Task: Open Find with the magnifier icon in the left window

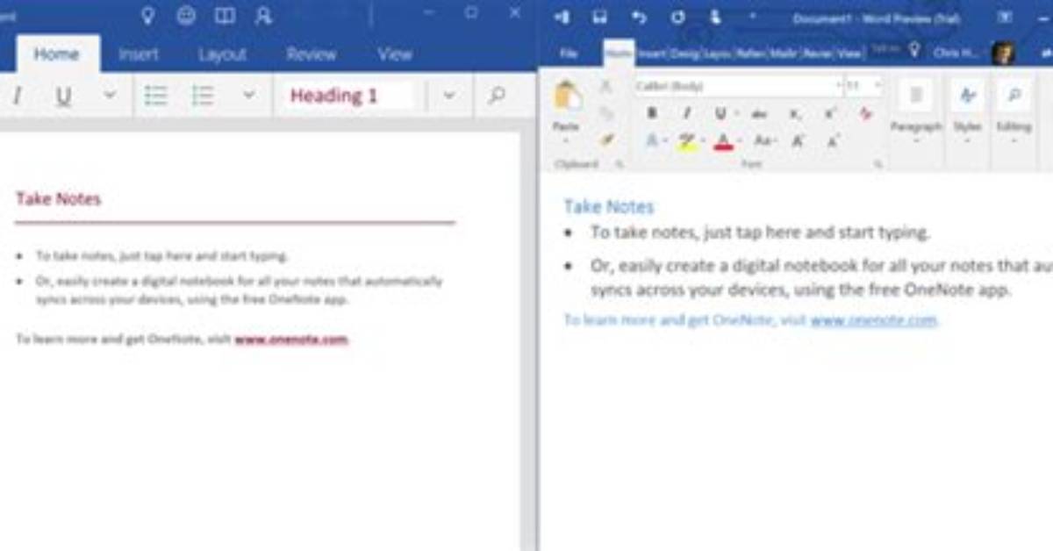Action: pos(497,96)
